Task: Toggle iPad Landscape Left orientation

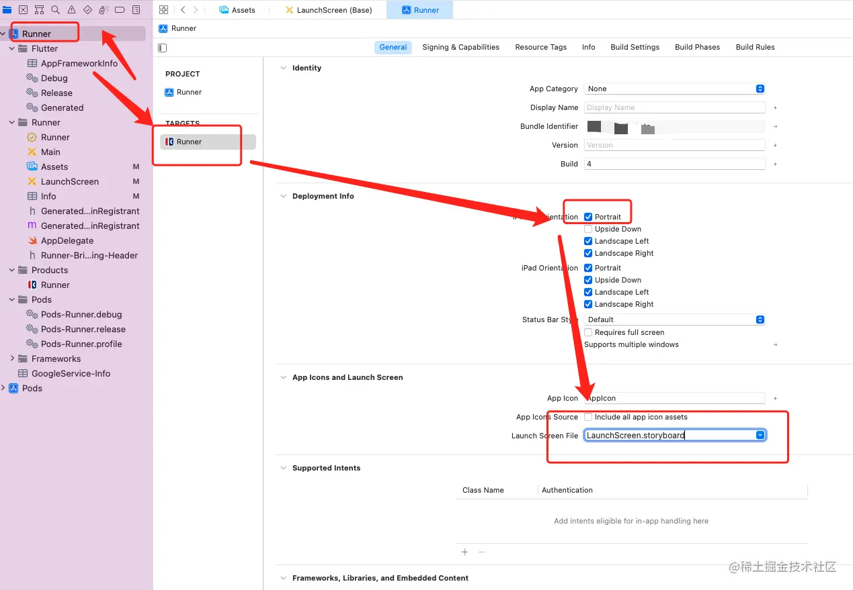Action: (x=588, y=292)
